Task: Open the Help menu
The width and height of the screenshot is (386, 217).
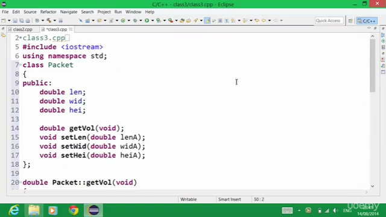Action: tap(150, 12)
